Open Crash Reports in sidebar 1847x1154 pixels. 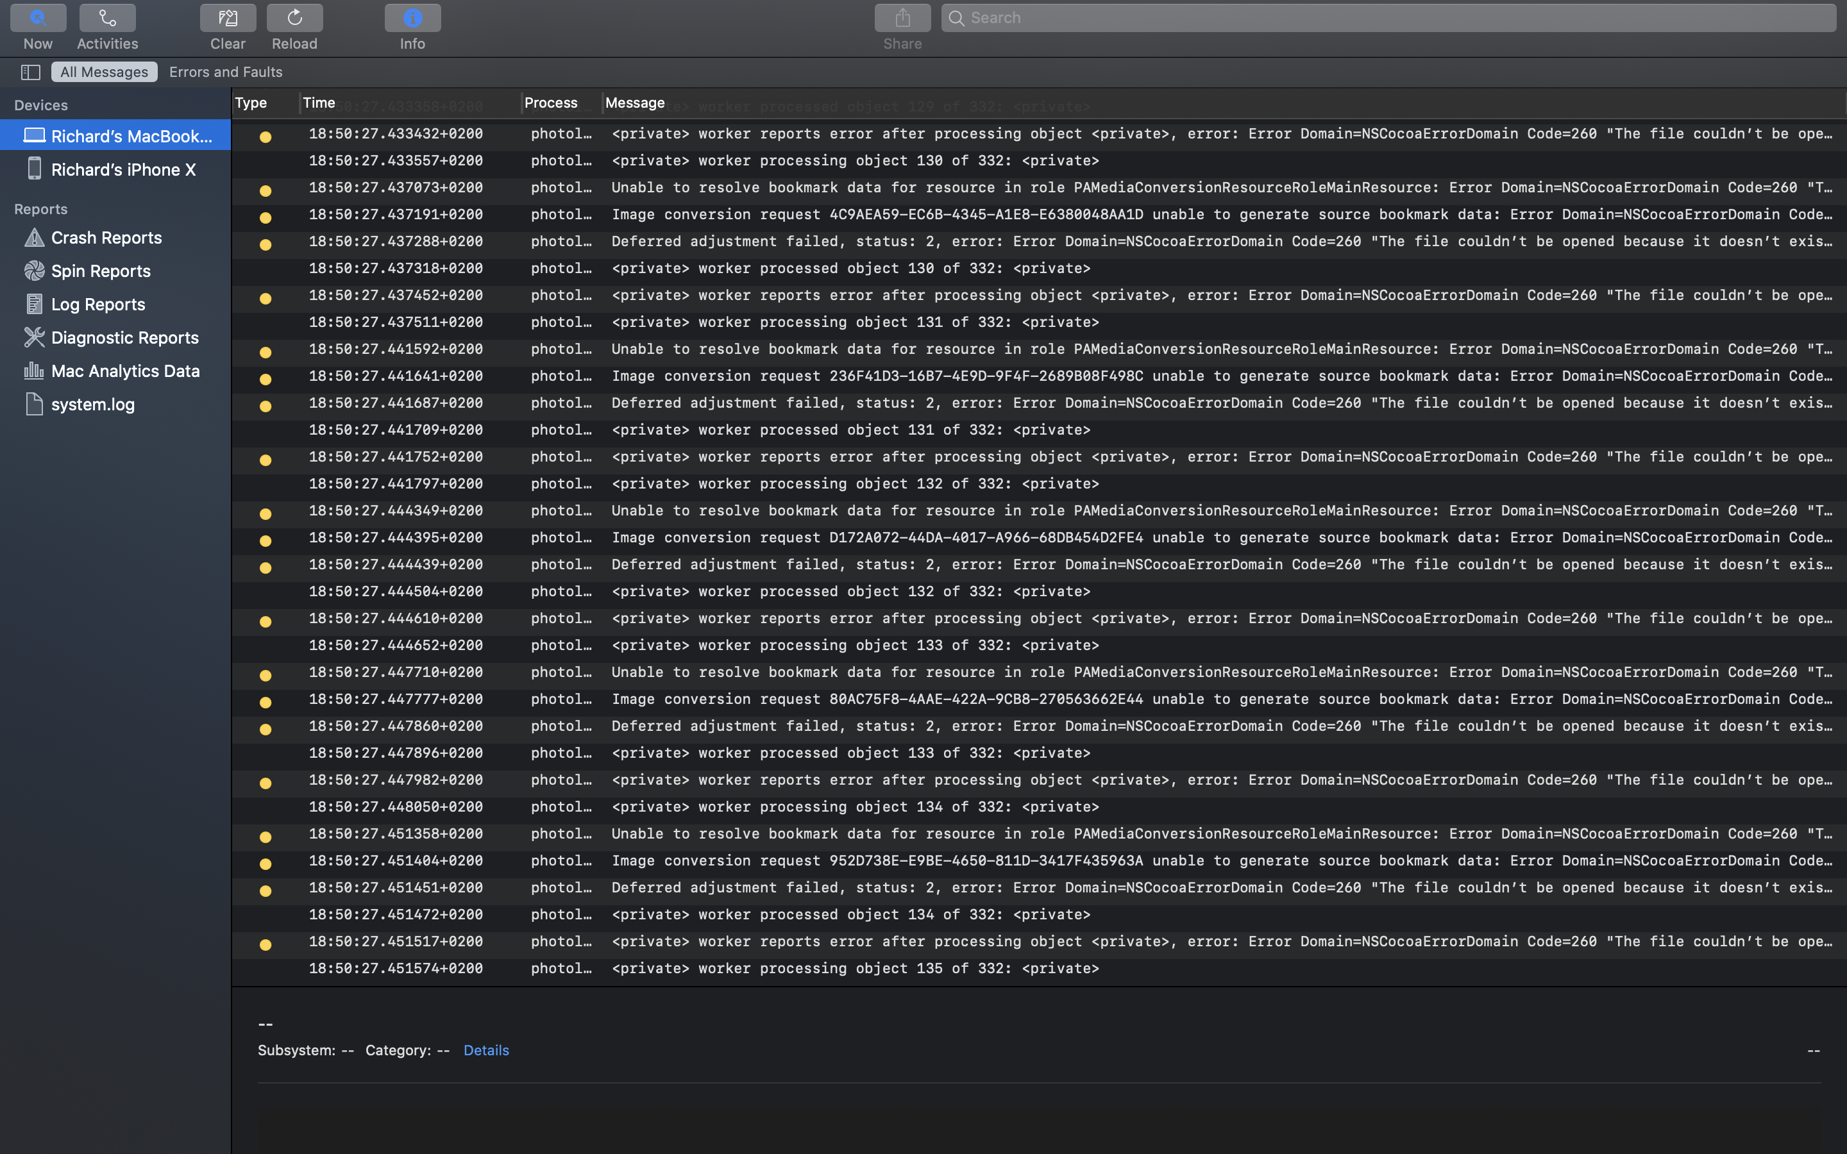[106, 237]
